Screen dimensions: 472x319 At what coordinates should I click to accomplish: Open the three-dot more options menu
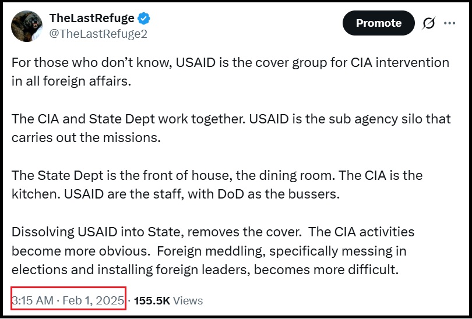point(449,23)
